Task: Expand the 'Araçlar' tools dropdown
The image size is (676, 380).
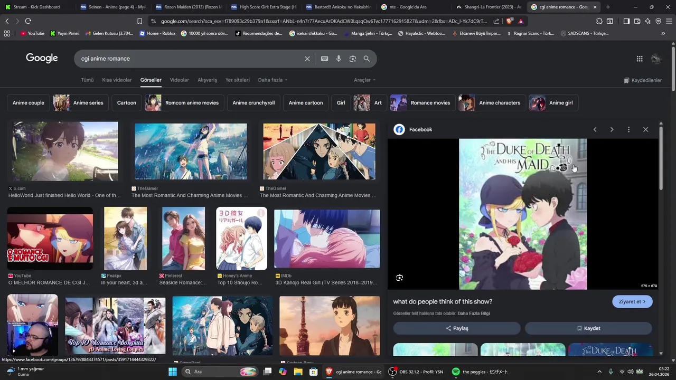Action: [x=364, y=80]
